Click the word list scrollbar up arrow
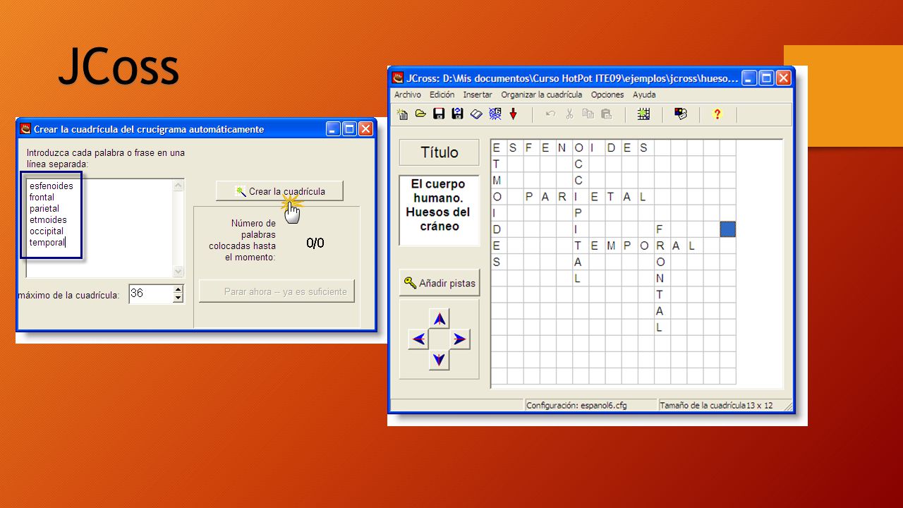The width and height of the screenshot is (903, 508). coord(178,186)
